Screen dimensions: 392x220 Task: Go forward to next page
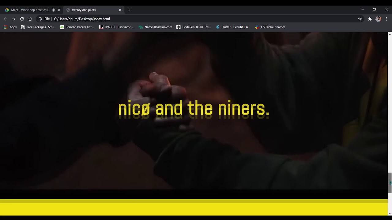coord(14,19)
